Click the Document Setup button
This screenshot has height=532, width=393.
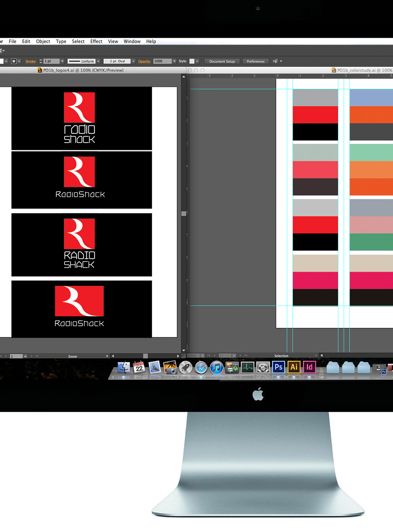tap(222, 61)
